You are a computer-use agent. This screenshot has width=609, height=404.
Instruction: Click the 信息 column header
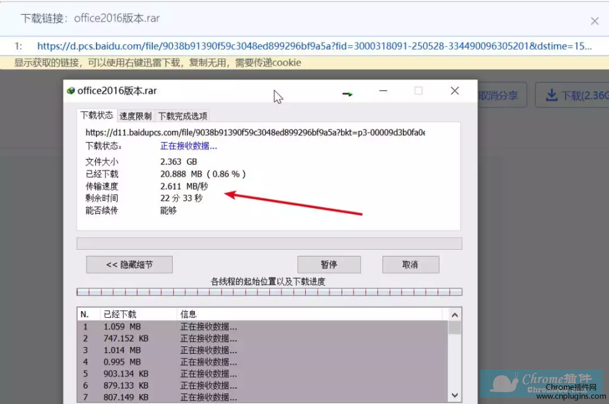click(x=309, y=314)
